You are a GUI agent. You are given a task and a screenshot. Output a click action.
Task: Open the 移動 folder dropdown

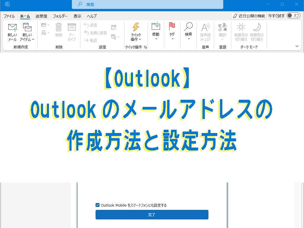[156, 31]
